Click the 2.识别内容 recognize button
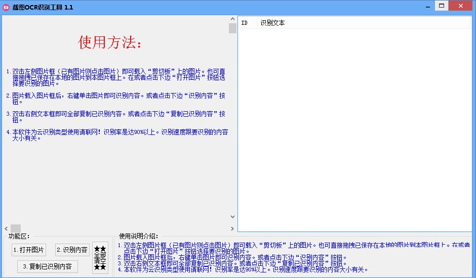Viewport: 476px width, 278px height. pyautogui.click(x=72, y=250)
